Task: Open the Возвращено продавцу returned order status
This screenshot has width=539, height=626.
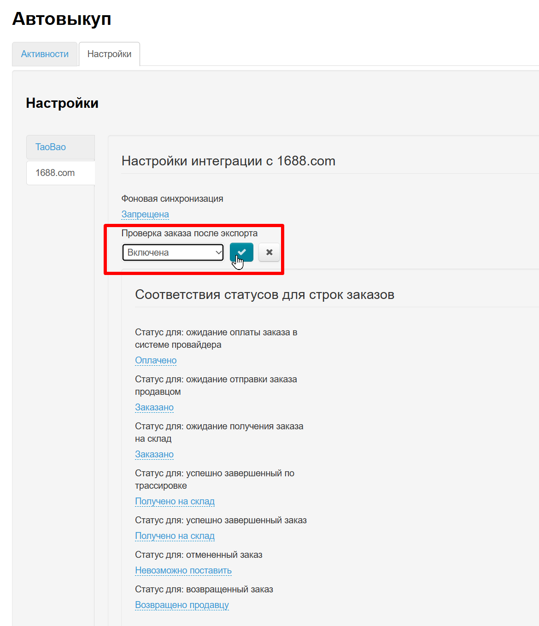Action: 182,605
